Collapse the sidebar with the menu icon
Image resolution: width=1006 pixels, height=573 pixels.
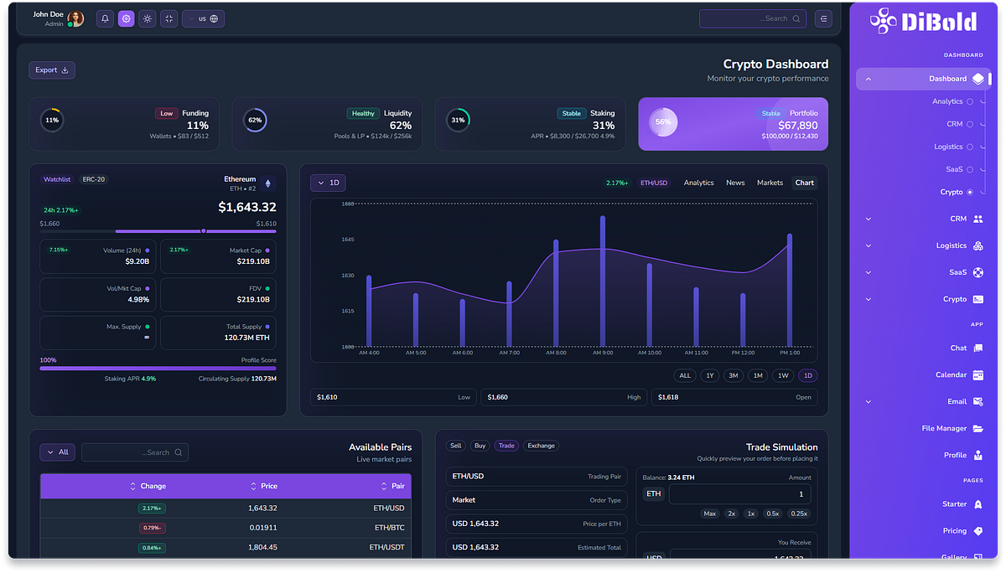(823, 18)
